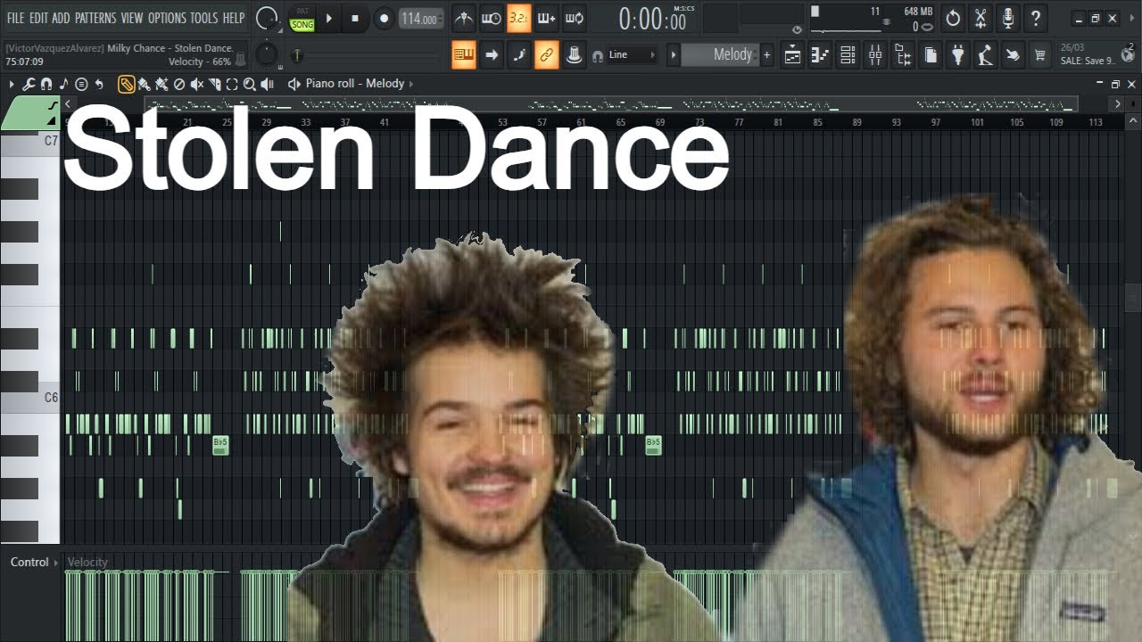Viewport: 1142px width, 642px height.
Task: Open the PATTERNS menu
Action: click(x=96, y=18)
